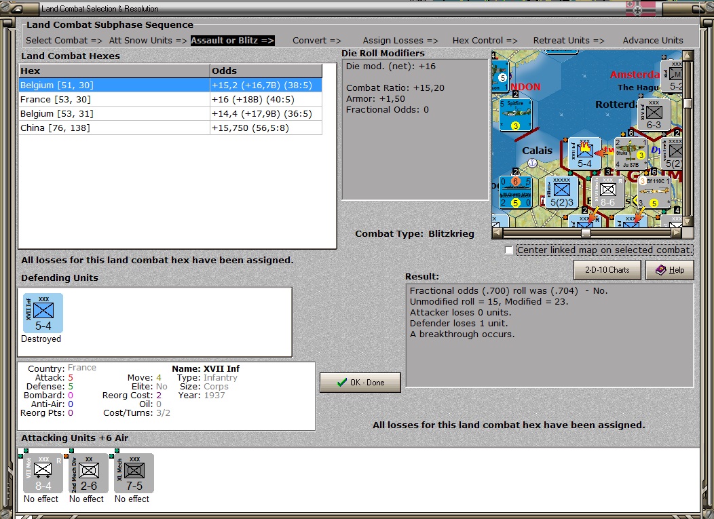Click the map scrollbar down arrow
The image size is (714, 519).
point(688,221)
